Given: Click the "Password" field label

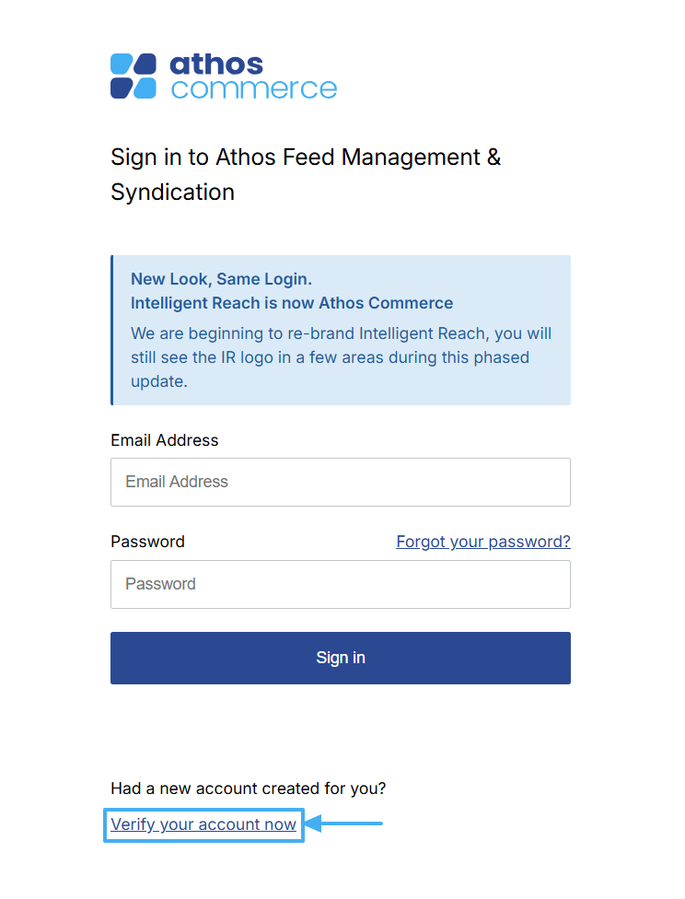Looking at the screenshot, I should (147, 542).
